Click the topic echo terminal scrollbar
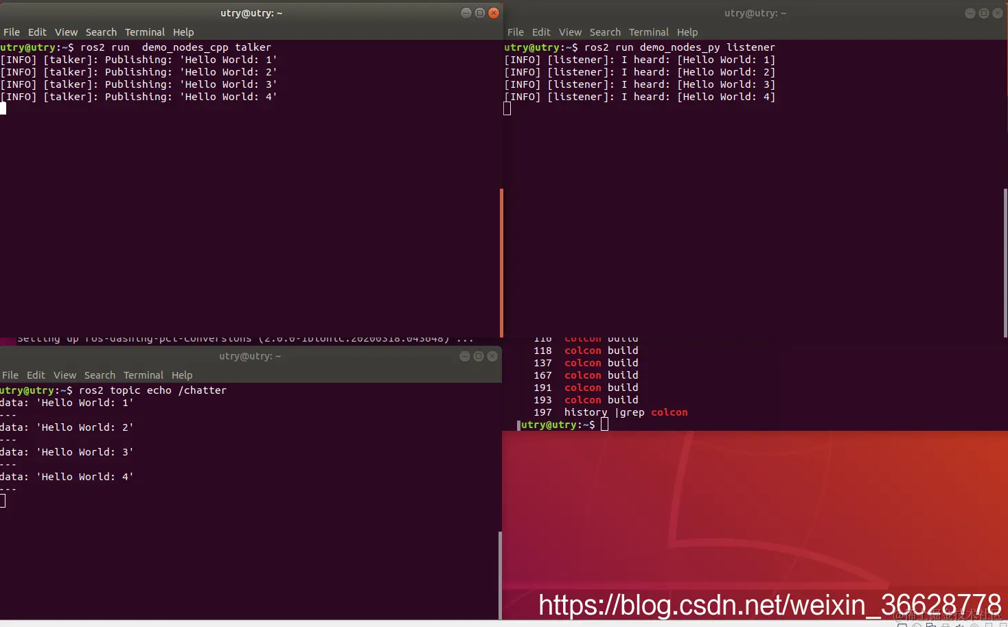Screen dimensions: 1008x627 (500, 575)
